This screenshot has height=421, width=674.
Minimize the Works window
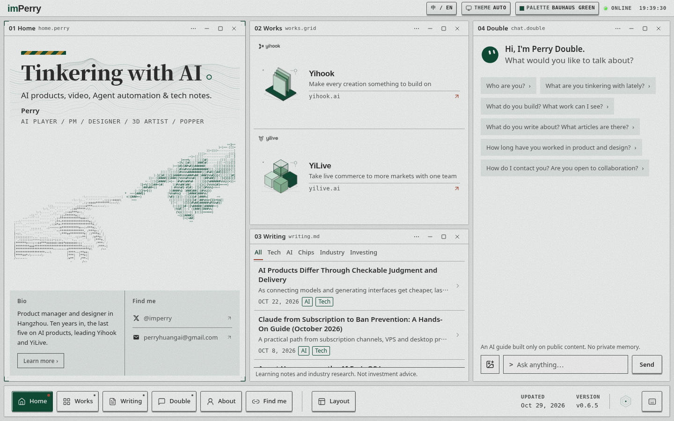(430, 29)
